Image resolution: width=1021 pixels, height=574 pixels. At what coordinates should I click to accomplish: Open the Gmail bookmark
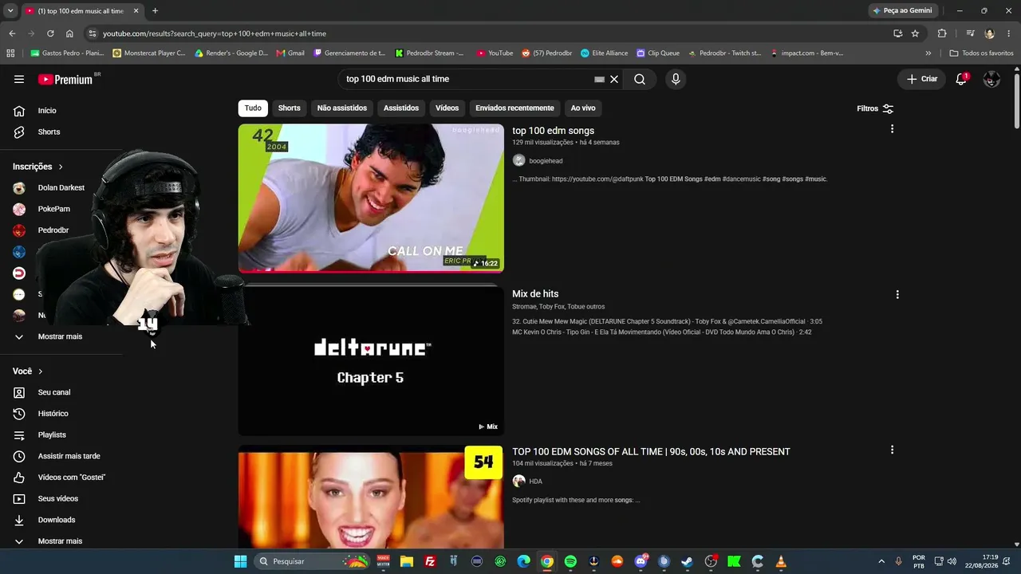(x=290, y=53)
